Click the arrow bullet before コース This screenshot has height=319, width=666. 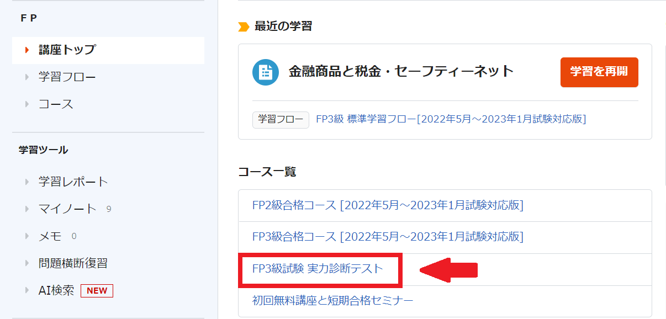[x=27, y=104]
